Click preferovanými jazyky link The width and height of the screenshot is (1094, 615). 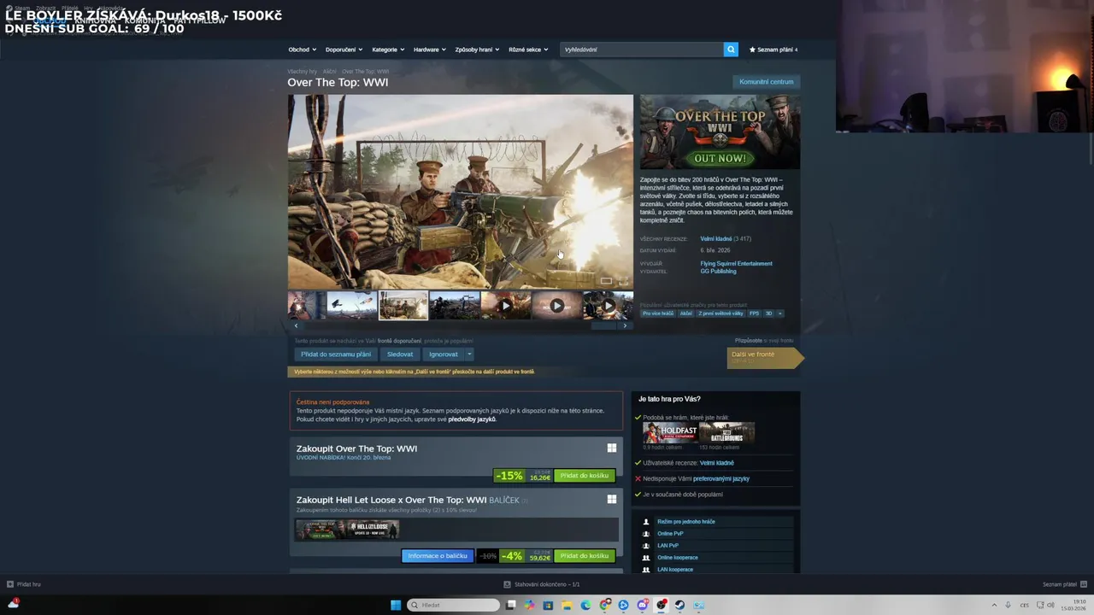tap(721, 478)
